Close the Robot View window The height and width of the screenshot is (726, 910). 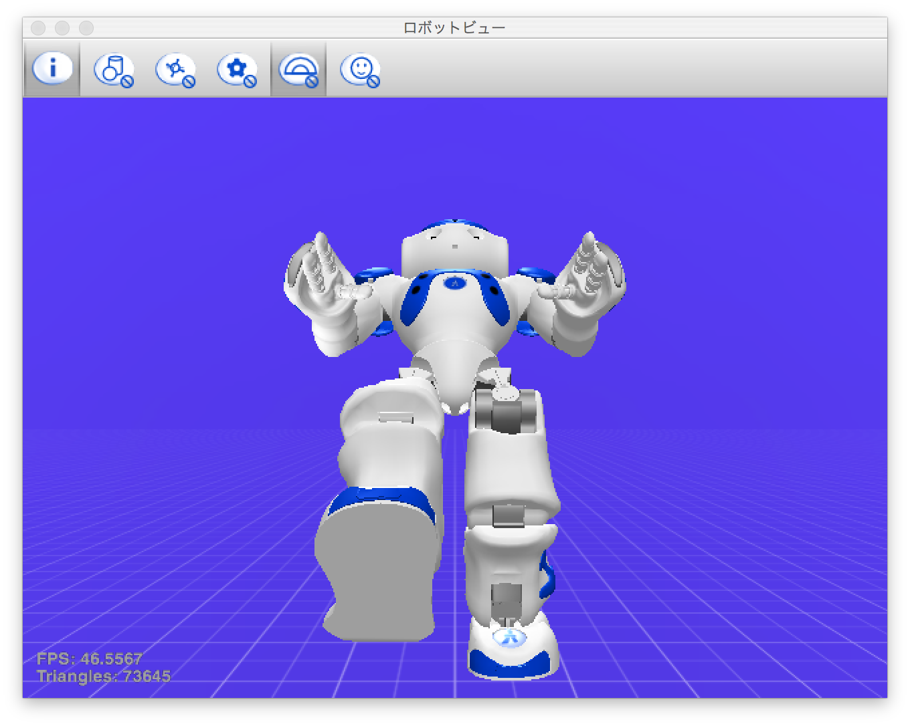(x=38, y=28)
